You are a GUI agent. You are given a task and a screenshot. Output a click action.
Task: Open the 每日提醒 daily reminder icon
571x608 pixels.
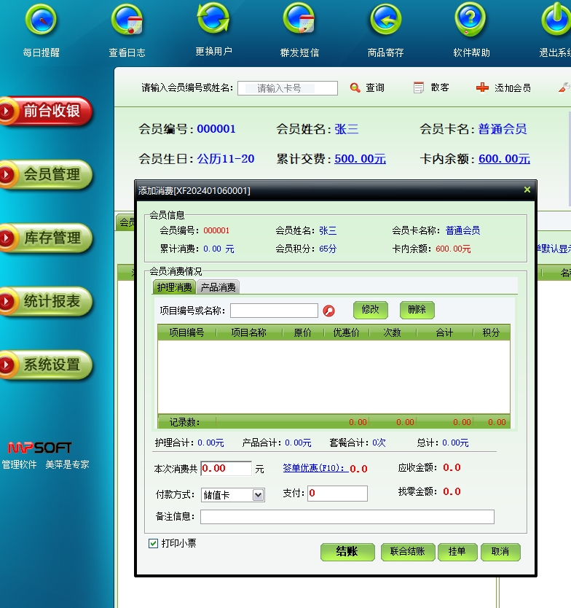[x=41, y=21]
